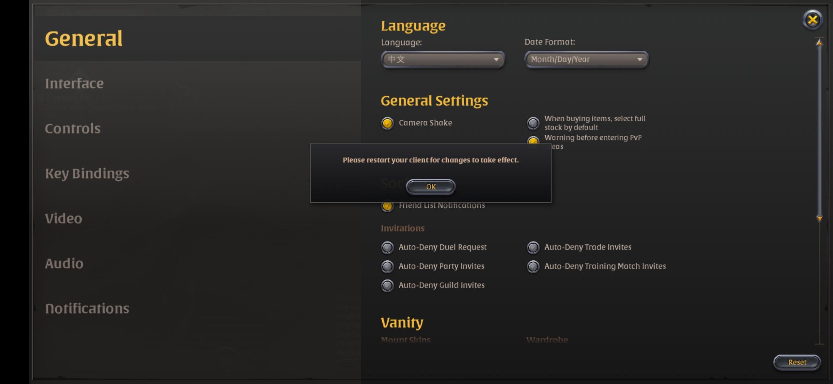Toggle Auto-Deny Guild Invites
The image size is (833, 384).
(x=387, y=285)
